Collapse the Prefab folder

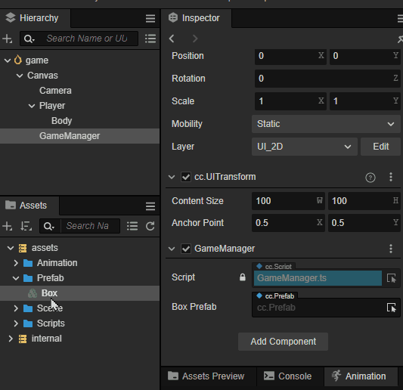(16, 278)
